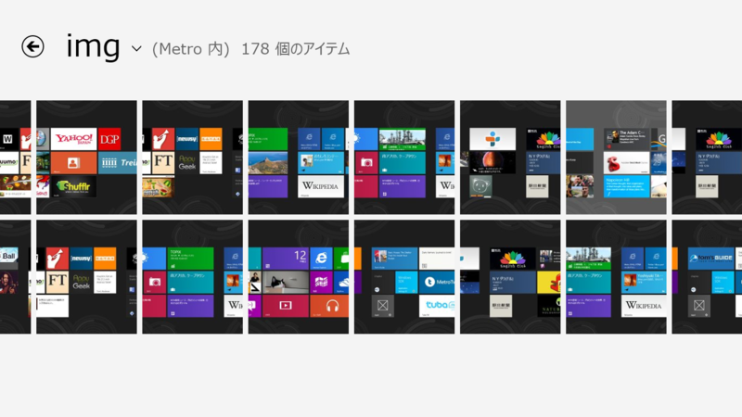The image size is (742, 417).
Task: Open the bottom-row FT thumbnail with white note tile
Action: pos(86,276)
